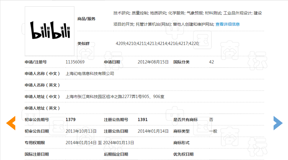The image size is (288, 160).
Task: Select international class value 42
Action: 211,62
